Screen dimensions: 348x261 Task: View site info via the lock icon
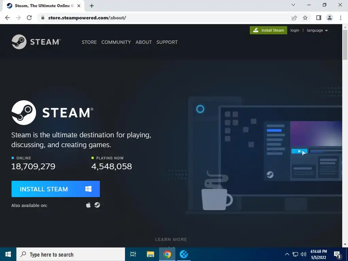pos(43,18)
